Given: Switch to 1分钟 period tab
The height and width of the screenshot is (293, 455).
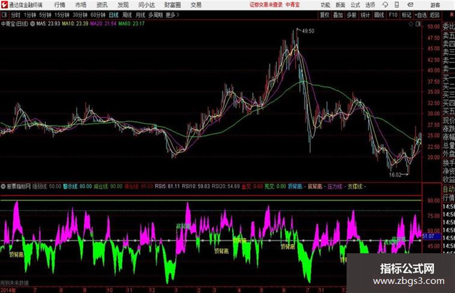Looking at the screenshot, I should click(30, 15).
